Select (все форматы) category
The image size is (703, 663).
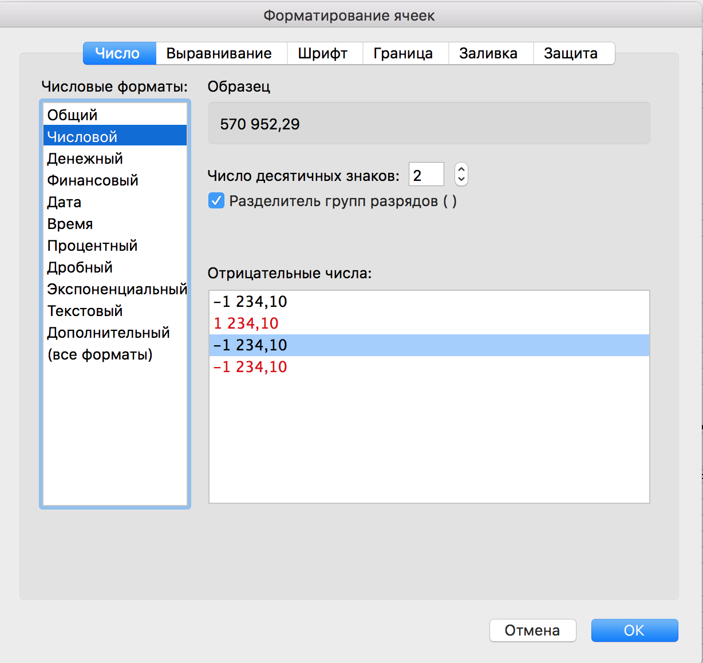100,354
